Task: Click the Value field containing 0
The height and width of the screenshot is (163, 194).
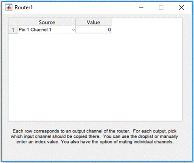Action: click(93, 30)
